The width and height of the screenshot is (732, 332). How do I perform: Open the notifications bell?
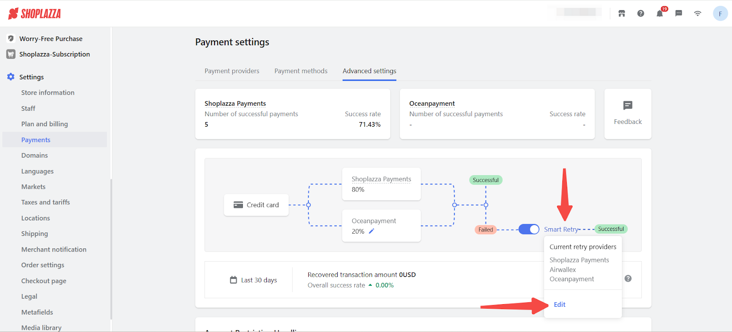(x=660, y=13)
